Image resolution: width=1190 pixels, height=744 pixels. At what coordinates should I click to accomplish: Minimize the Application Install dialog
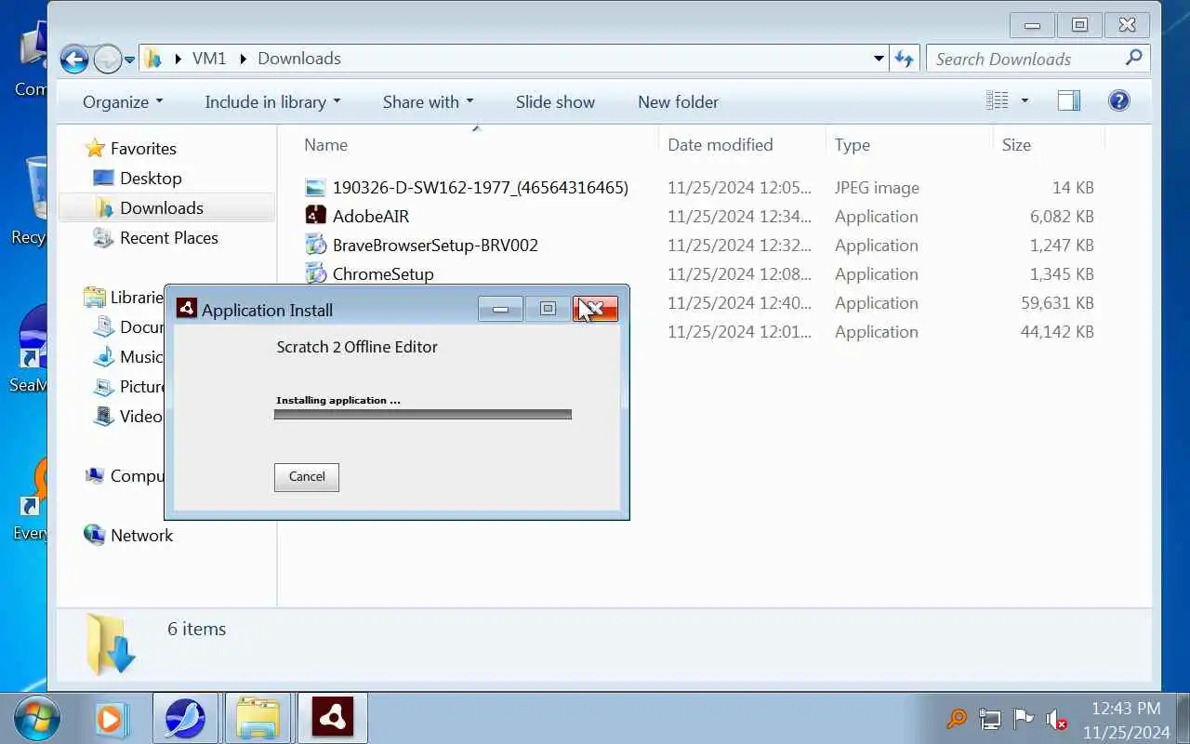coord(500,309)
